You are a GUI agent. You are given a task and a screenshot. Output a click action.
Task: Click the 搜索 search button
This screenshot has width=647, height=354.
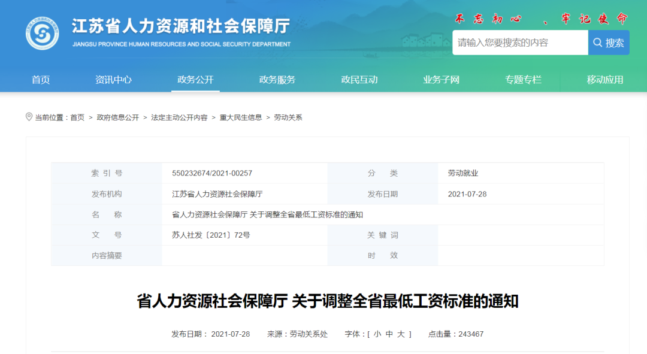[609, 43]
